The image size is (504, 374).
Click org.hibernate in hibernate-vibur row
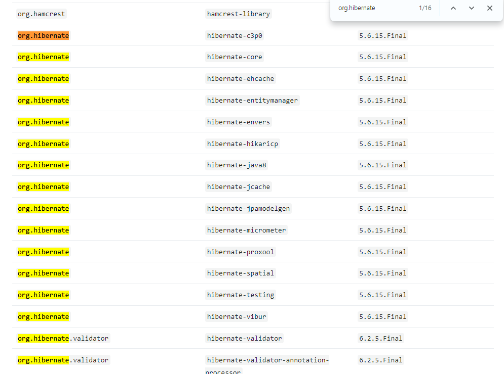pyautogui.click(x=44, y=316)
